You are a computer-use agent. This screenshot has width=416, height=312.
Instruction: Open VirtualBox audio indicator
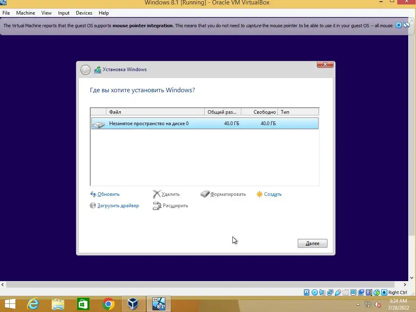322,292
